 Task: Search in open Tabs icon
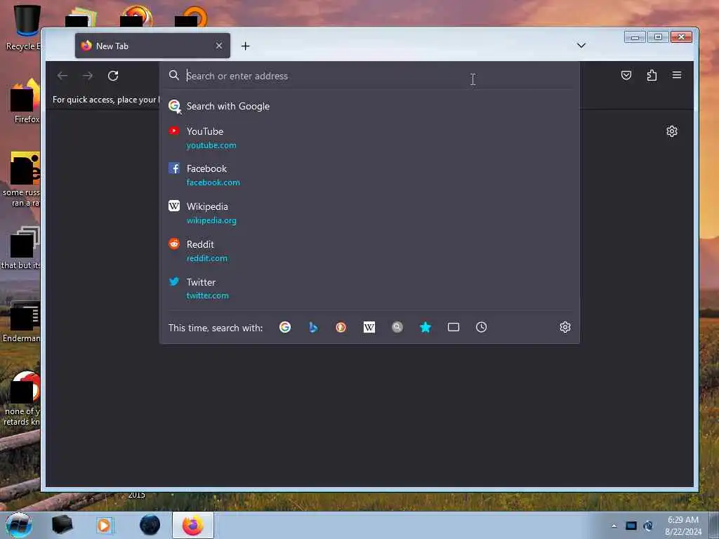pos(454,327)
